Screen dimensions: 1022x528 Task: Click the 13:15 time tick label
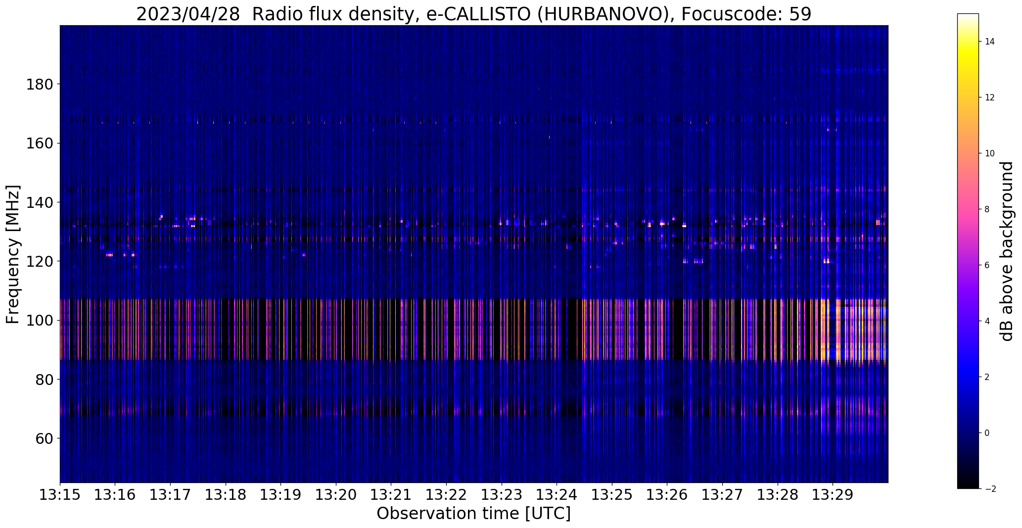tap(60, 495)
